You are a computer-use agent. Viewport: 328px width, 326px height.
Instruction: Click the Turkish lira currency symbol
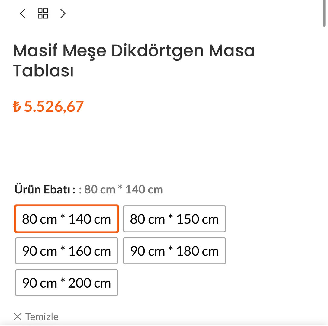[17, 107]
